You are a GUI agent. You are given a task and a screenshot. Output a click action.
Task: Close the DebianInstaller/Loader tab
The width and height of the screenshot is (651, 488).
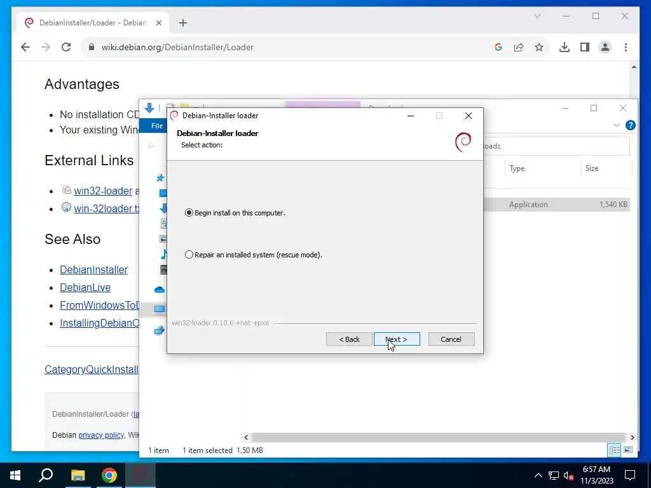point(158,23)
